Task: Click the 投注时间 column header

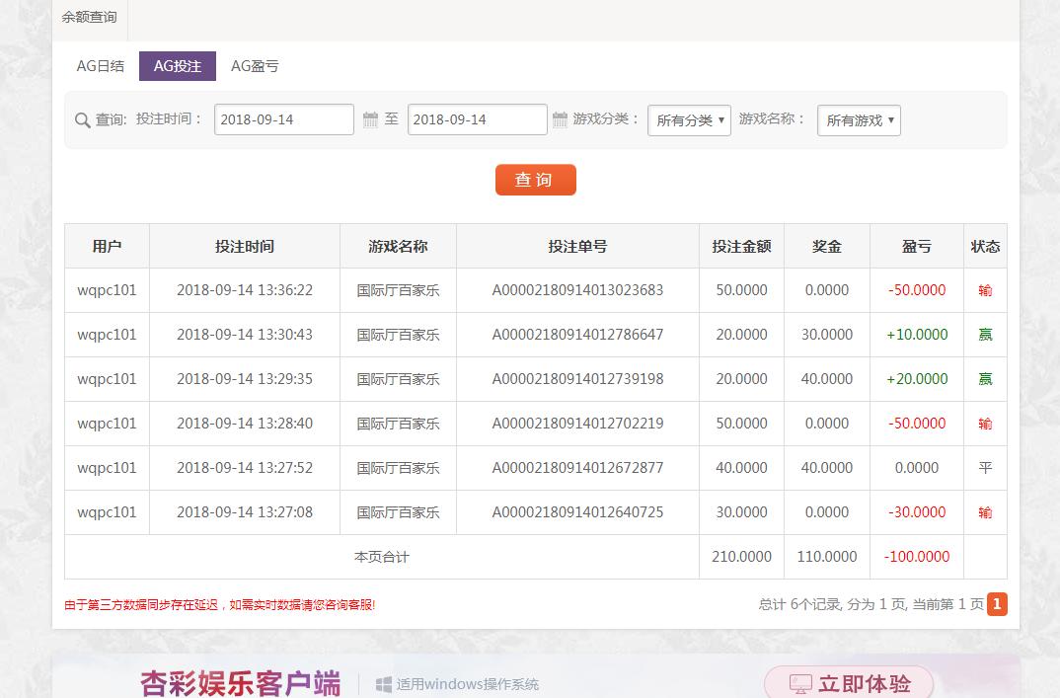Action: [244, 246]
